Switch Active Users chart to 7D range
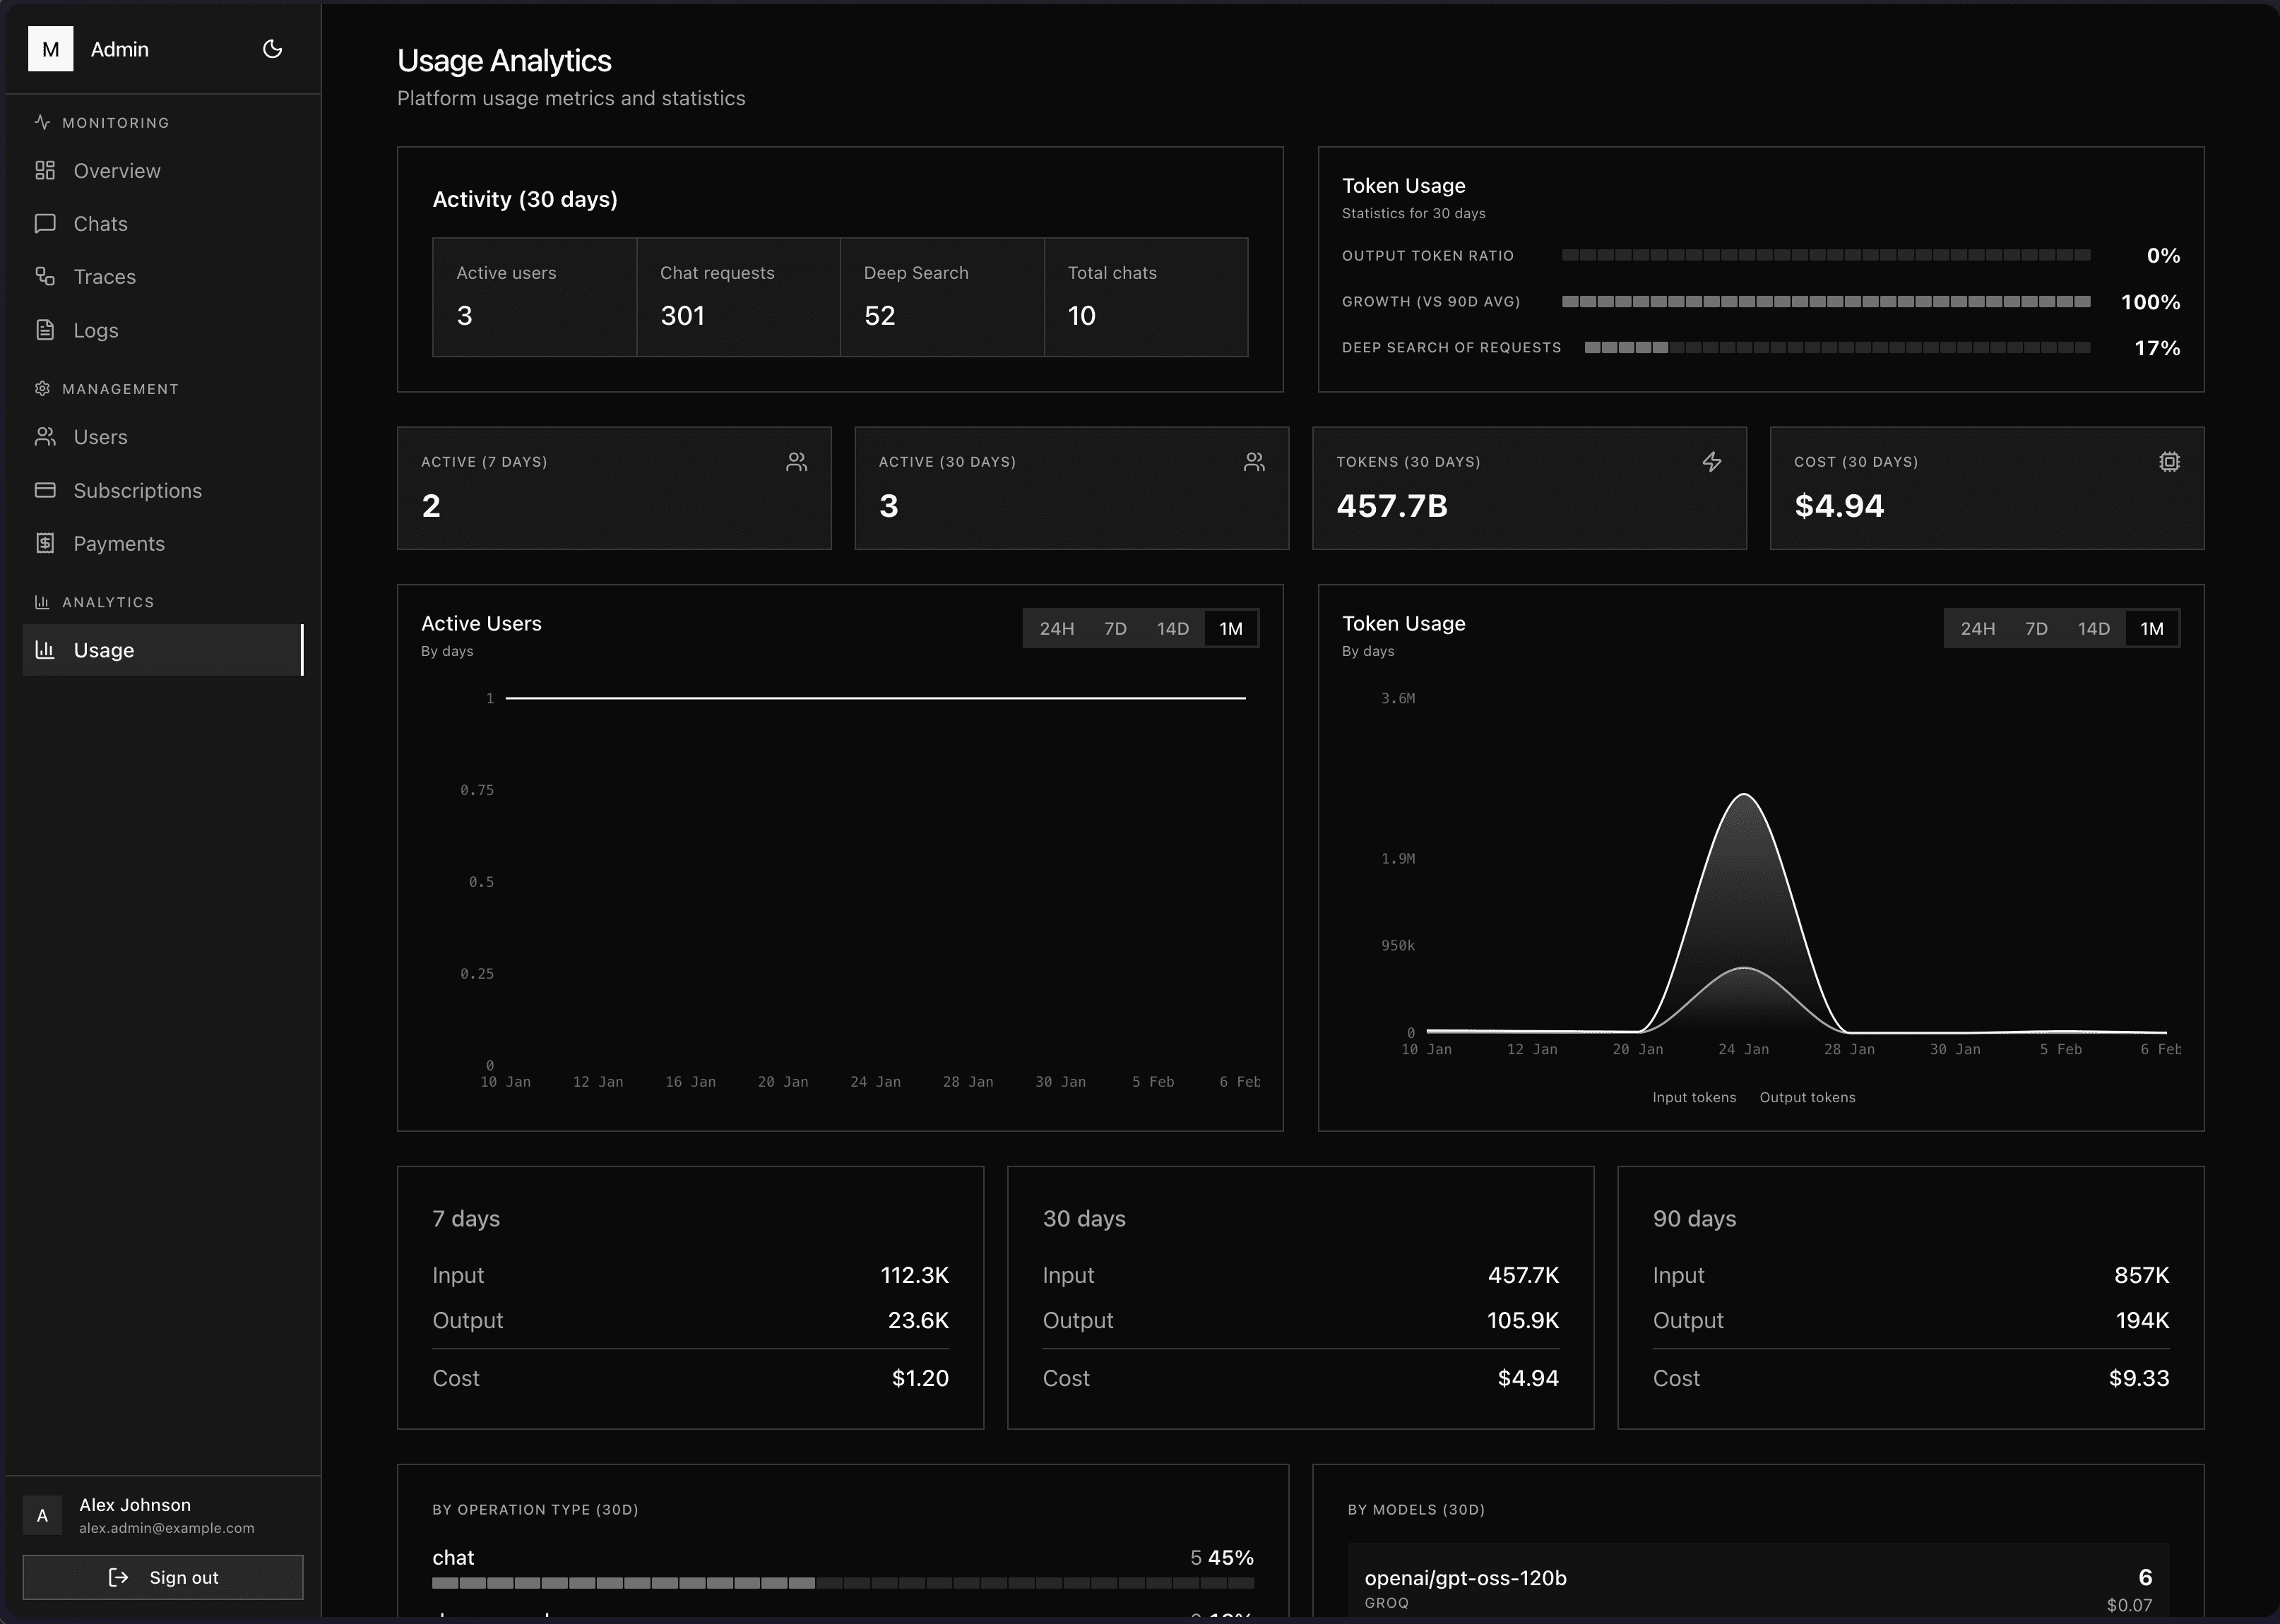The image size is (2280, 1624). [1115, 628]
